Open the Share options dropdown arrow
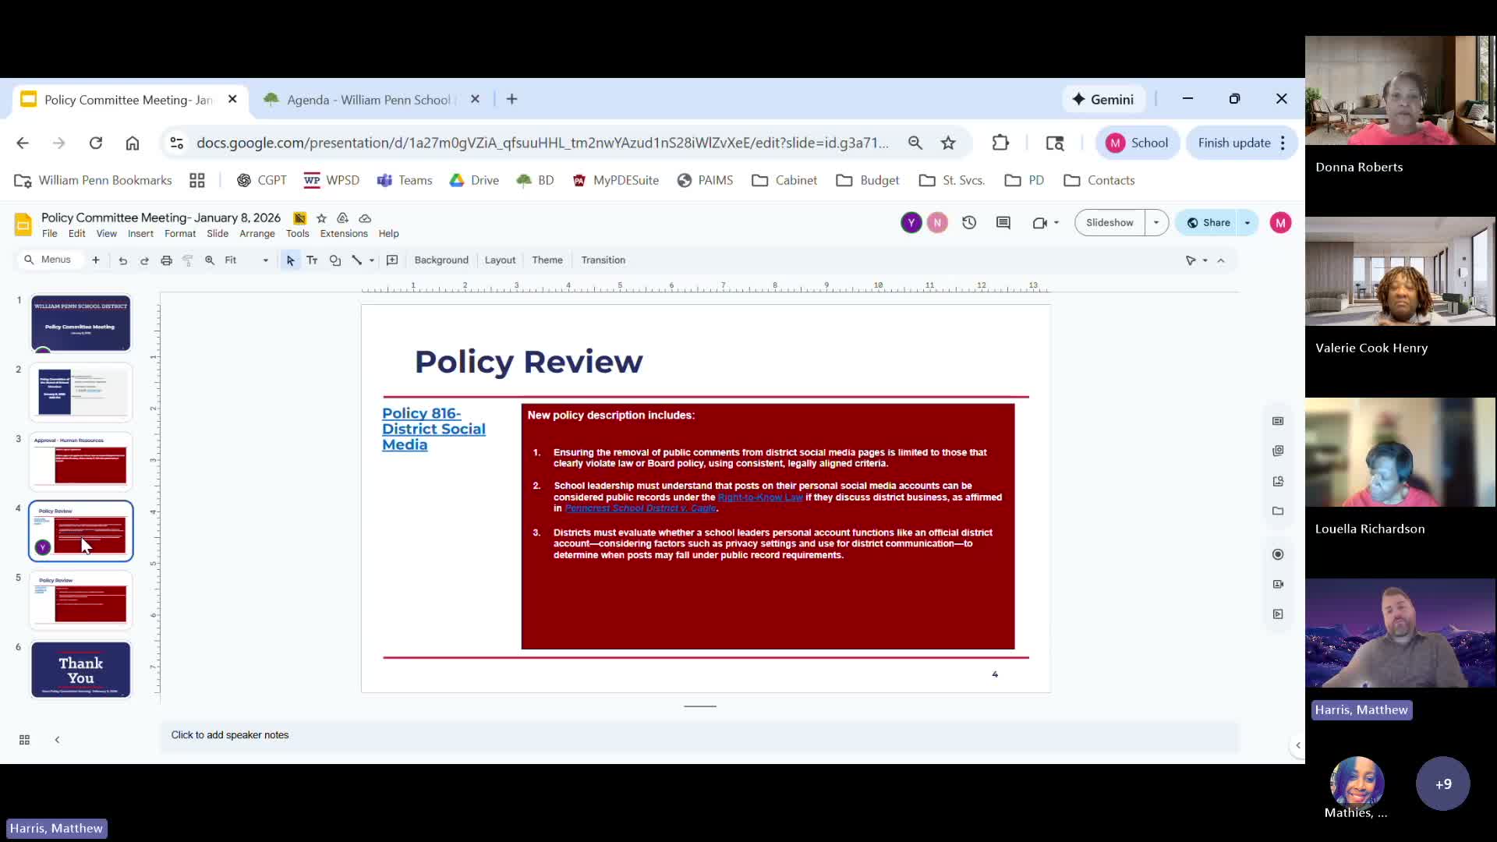 click(1247, 223)
